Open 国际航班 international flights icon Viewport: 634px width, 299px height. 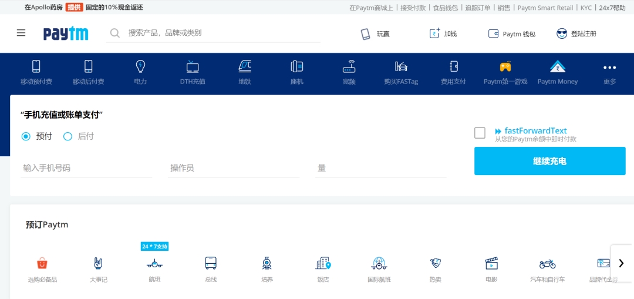coord(379,263)
